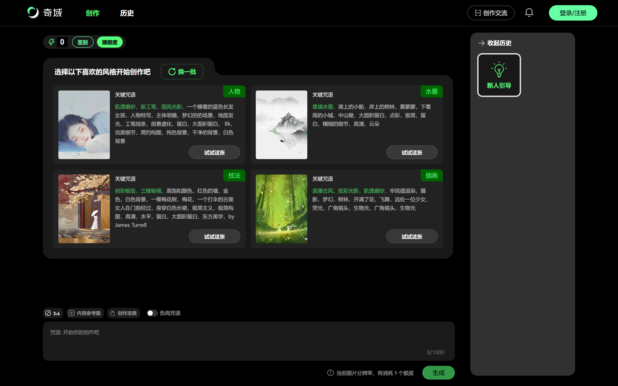Open the green forest illustration thumbnail
The width and height of the screenshot is (618, 386).
coord(281,209)
